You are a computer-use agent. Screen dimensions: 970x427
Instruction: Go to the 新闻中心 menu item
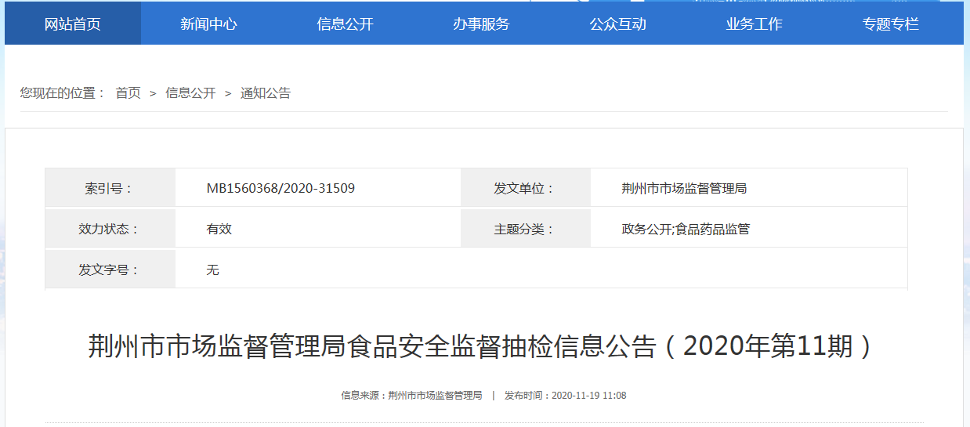(x=208, y=24)
